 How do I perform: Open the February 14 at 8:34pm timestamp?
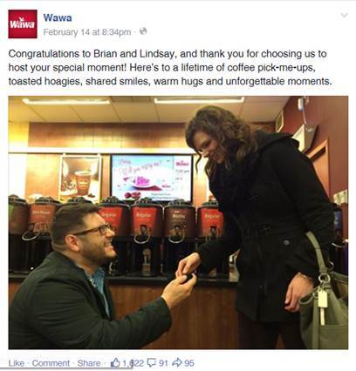tap(87, 32)
